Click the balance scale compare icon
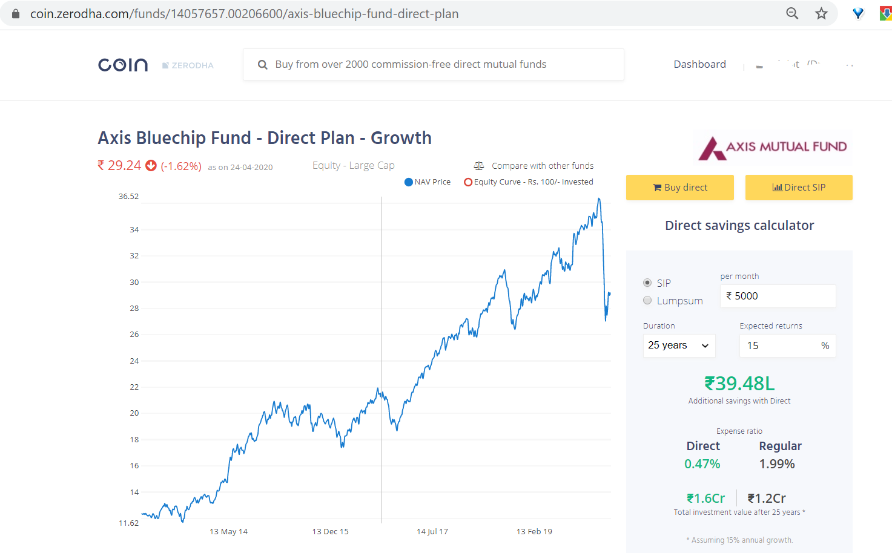 pos(479,166)
